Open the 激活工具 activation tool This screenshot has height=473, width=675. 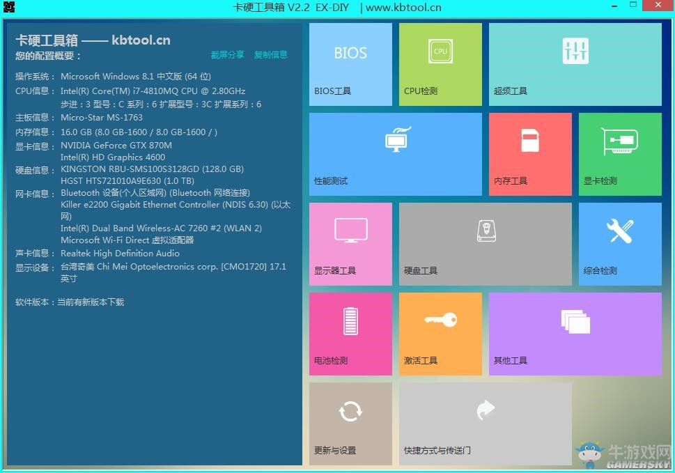pos(440,333)
